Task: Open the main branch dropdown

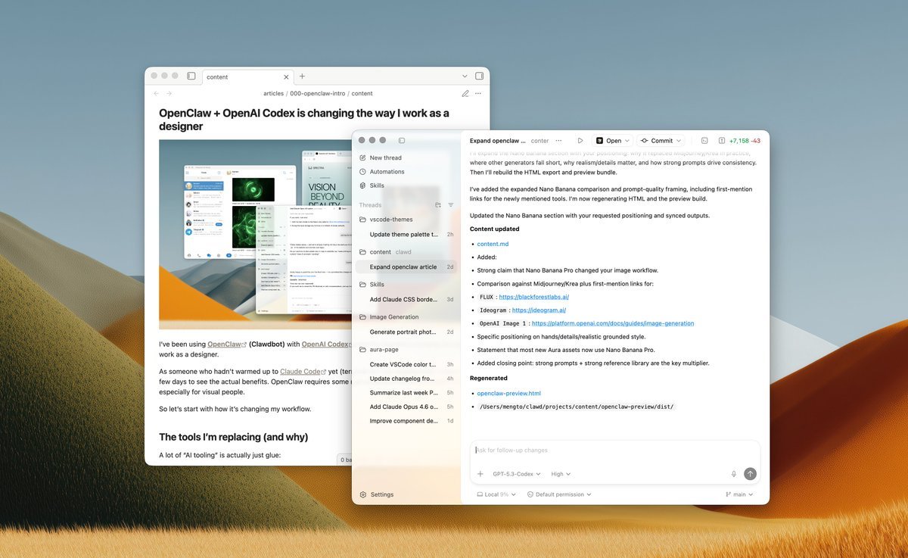Action: tap(740, 494)
